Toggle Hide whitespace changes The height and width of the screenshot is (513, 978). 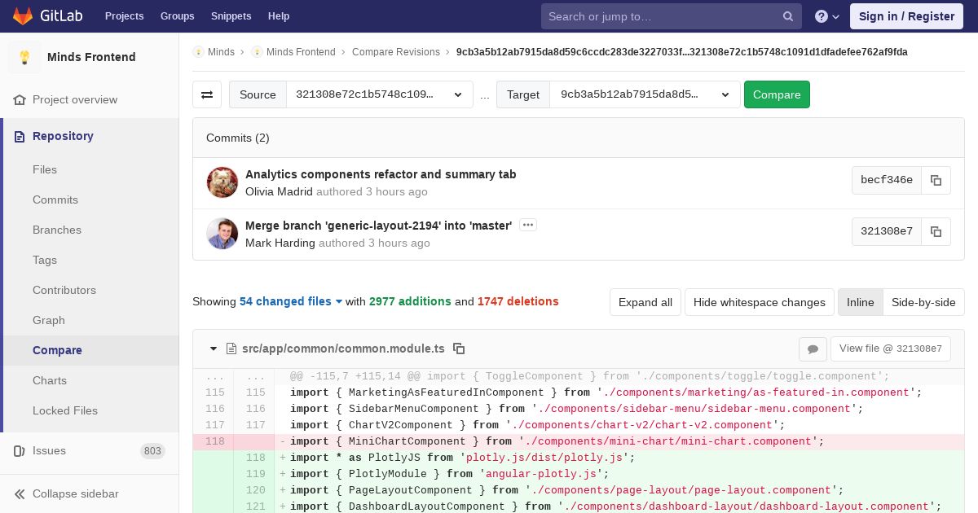point(759,302)
